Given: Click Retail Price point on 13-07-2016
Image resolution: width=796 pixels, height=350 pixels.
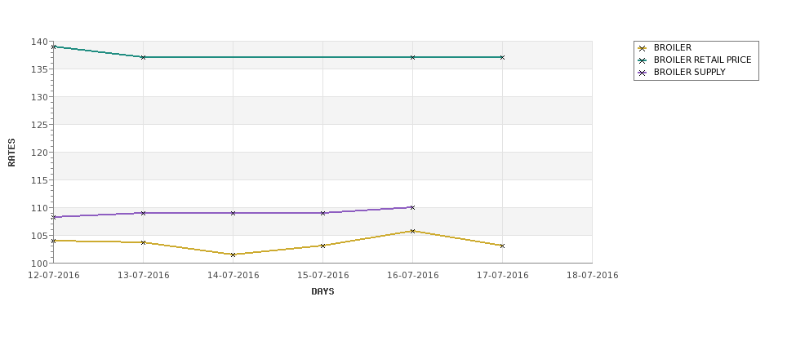Looking at the screenshot, I should point(143,57).
